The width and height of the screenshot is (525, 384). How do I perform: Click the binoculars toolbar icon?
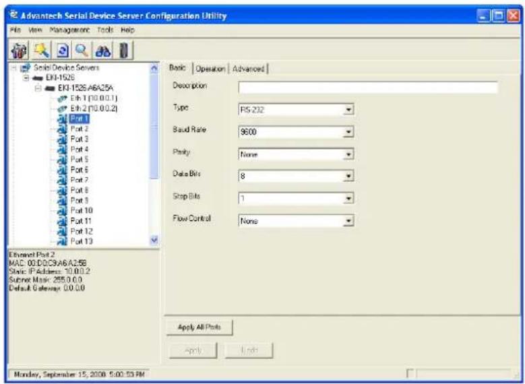[x=103, y=51]
